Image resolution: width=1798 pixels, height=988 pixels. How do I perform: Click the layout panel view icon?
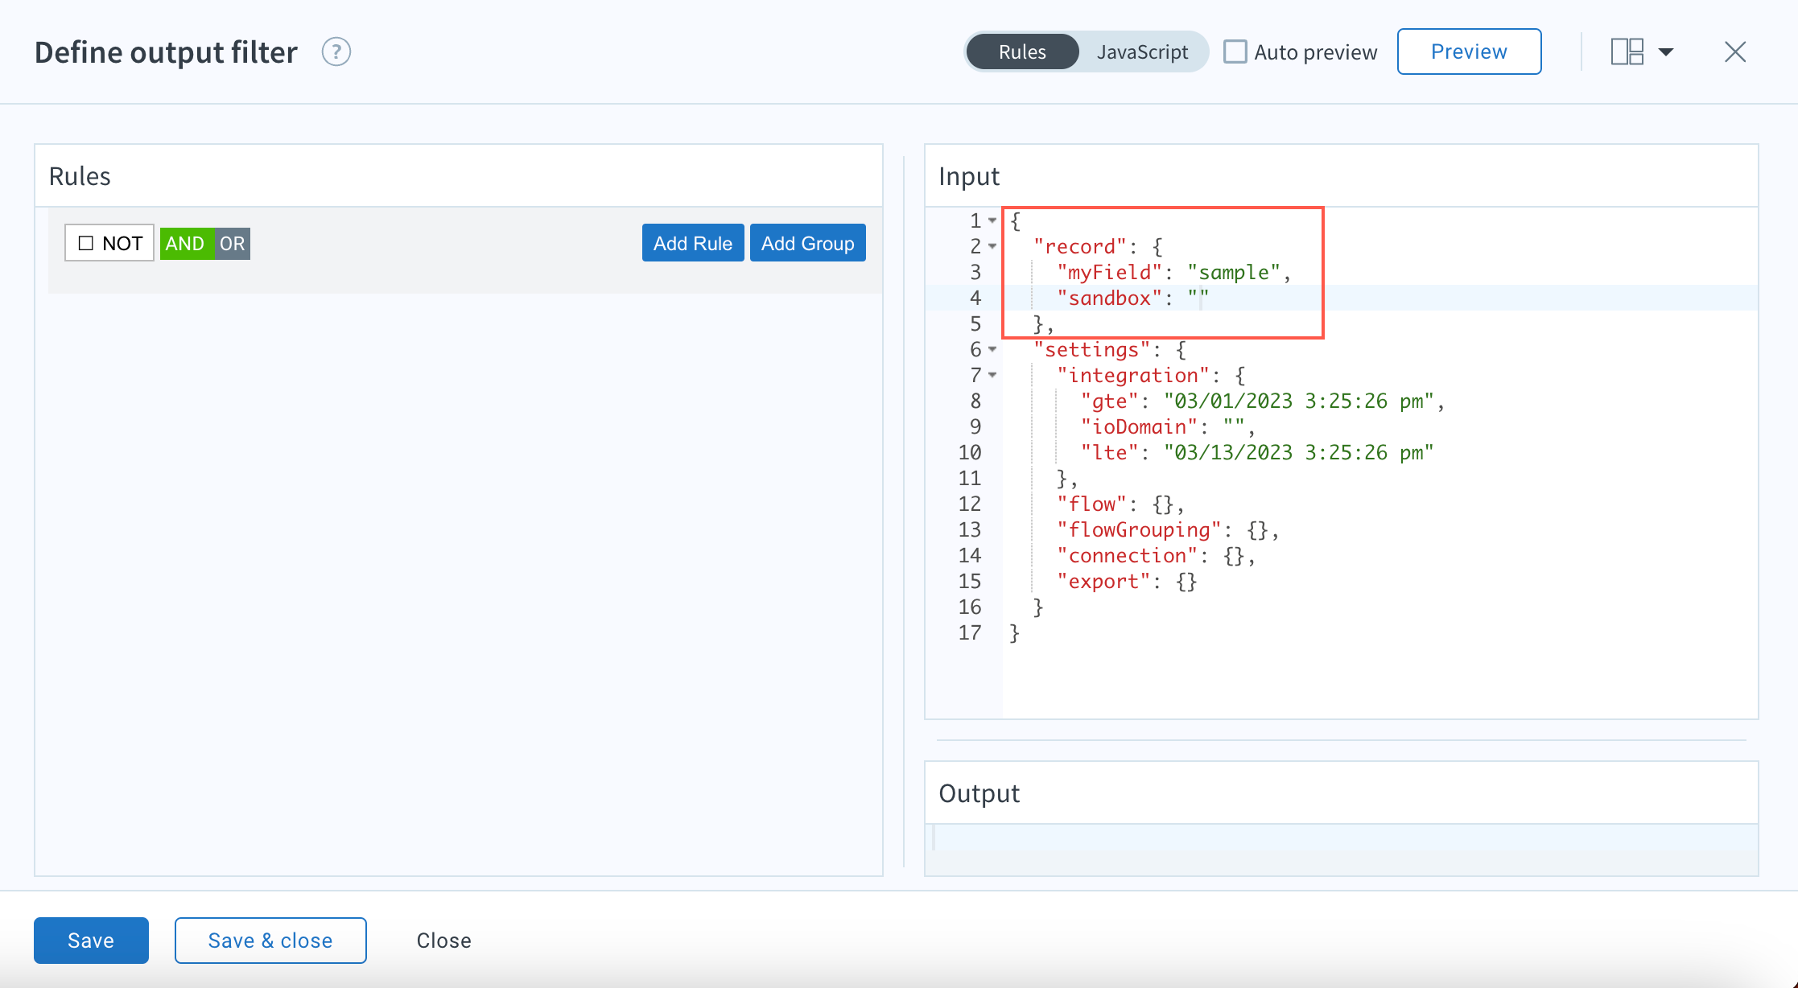point(1627,52)
